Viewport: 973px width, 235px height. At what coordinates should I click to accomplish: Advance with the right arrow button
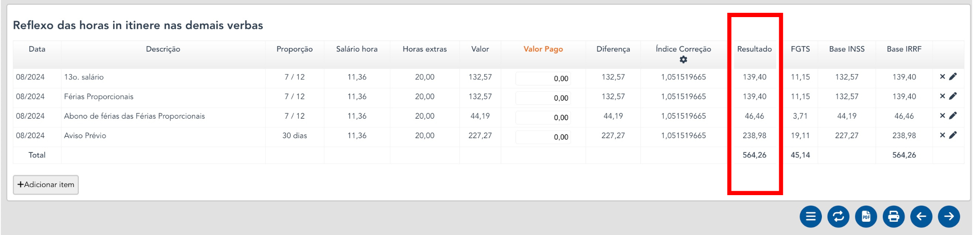[949, 216]
